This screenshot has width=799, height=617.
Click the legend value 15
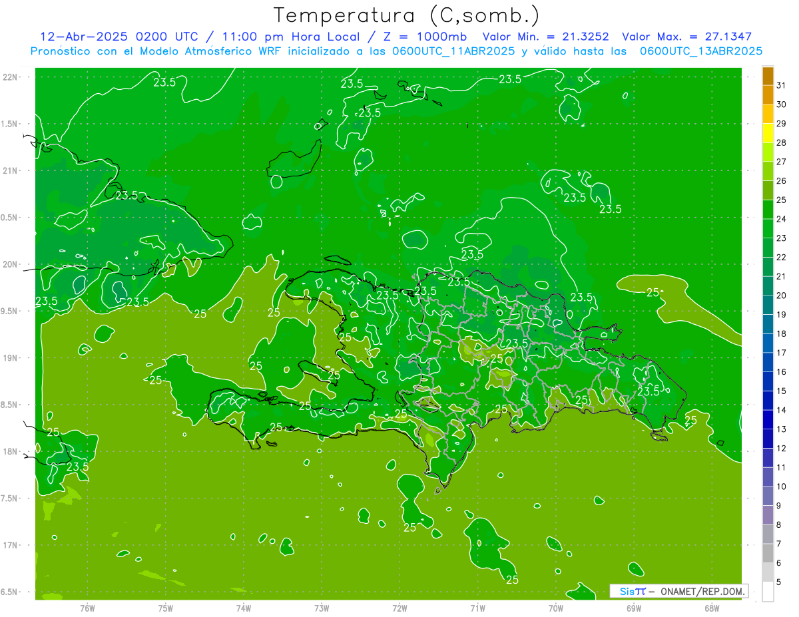pyautogui.click(x=782, y=391)
